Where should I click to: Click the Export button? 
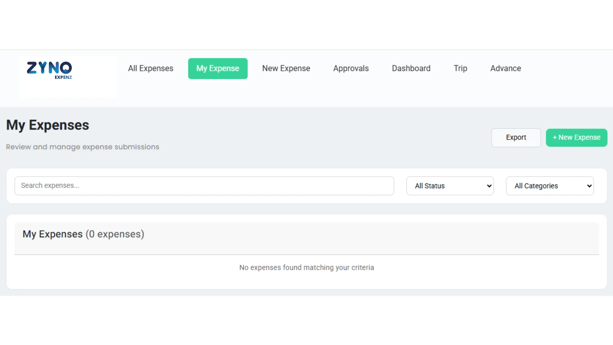(516, 137)
